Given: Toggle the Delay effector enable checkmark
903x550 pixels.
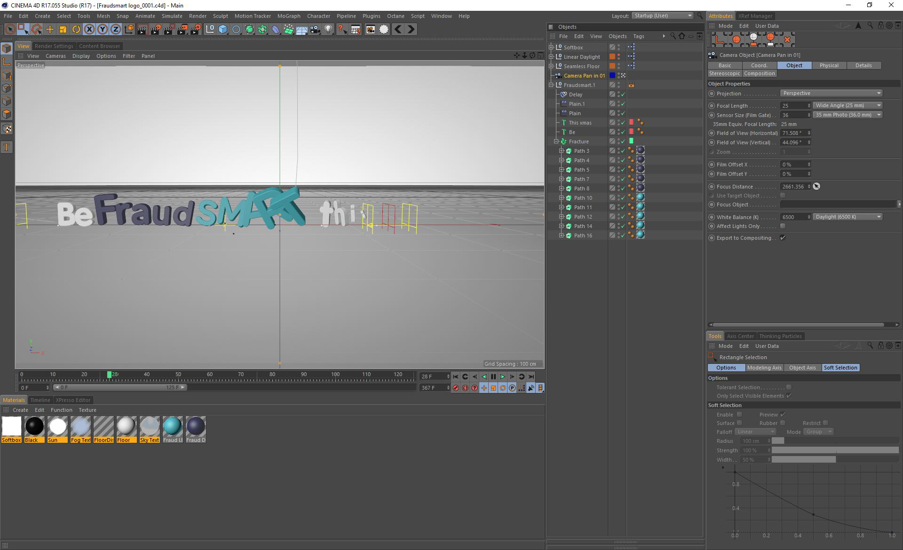Looking at the screenshot, I should click(x=623, y=94).
